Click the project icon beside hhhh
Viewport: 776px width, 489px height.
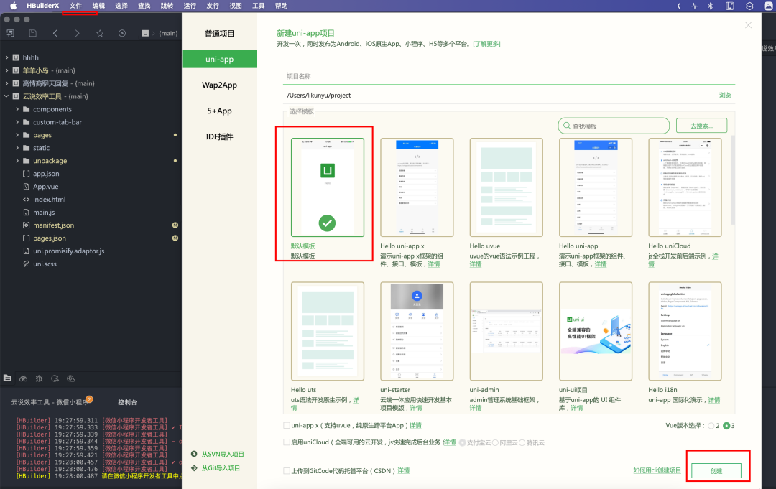[16, 57]
